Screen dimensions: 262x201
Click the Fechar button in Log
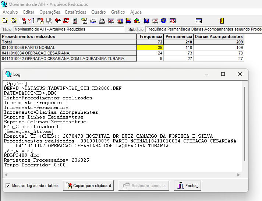tap(187, 186)
